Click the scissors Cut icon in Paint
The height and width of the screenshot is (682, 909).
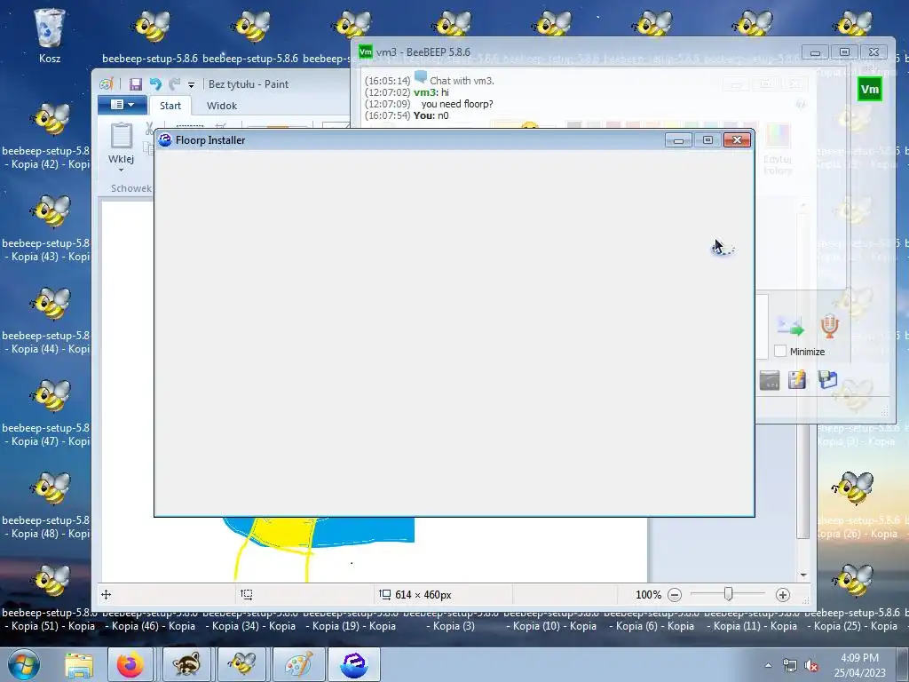tap(149, 128)
